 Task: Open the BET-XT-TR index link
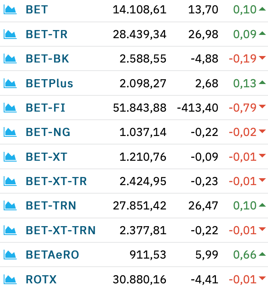[x=56, y=181]
